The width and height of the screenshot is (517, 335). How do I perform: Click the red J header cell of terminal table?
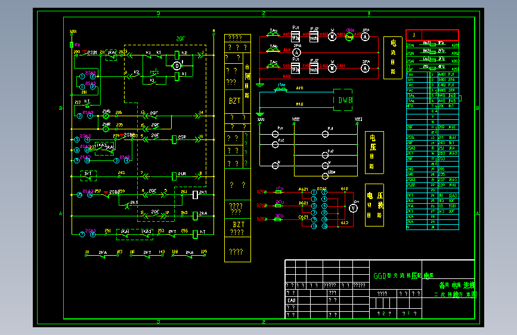(x=414, y=35)
